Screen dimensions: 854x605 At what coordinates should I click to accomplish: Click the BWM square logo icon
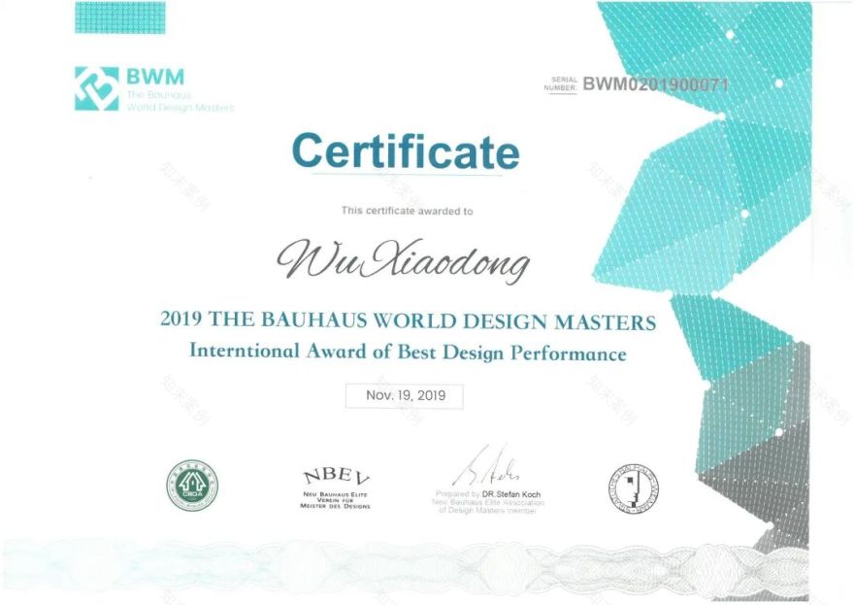96,88
